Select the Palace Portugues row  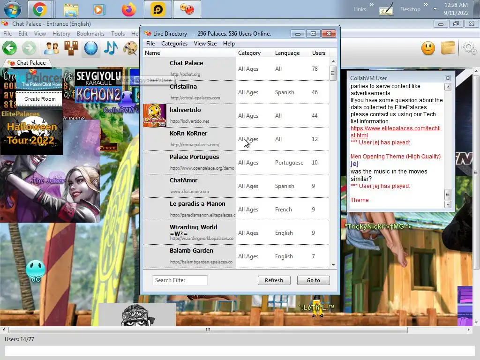pos(236,163)
